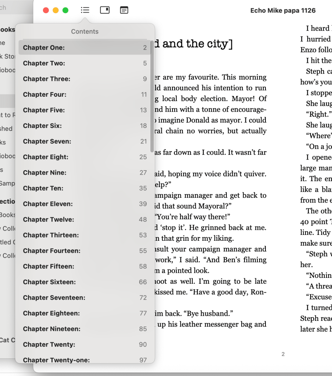Select Chapter Five from contents
The image size is (332, 376).
44,110
